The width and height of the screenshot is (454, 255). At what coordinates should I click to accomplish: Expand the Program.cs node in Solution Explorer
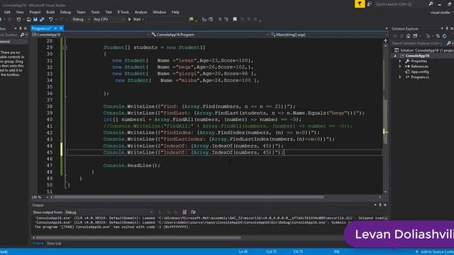400,77
